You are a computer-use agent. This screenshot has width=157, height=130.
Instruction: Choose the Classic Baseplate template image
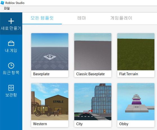(93, 52)
